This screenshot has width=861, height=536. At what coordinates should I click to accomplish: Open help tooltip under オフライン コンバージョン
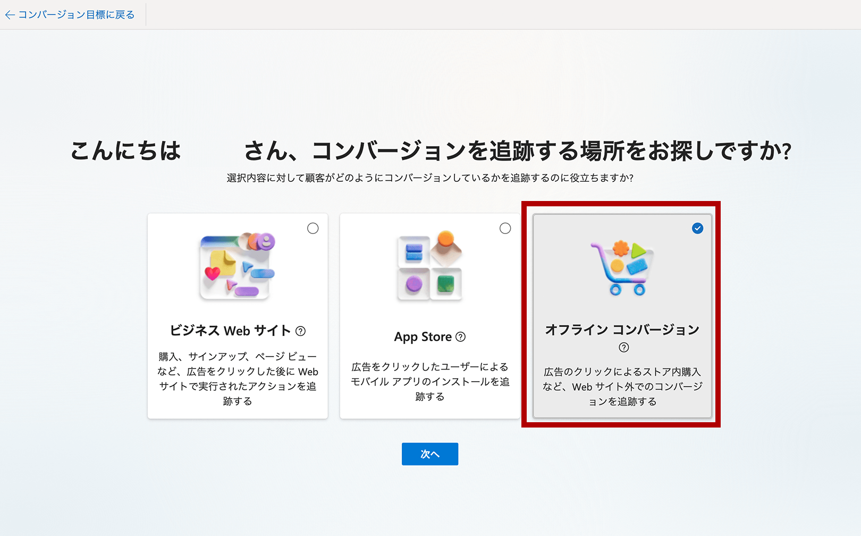coord(623,347)
